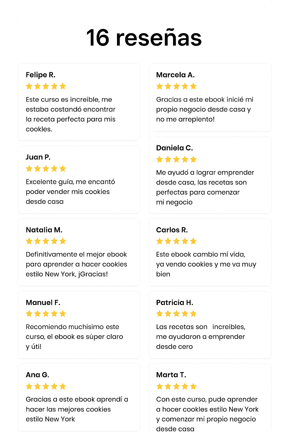Click the reviewer name Felipe R.
This screenshot has height=435, width=290.
tap(40, 75)
